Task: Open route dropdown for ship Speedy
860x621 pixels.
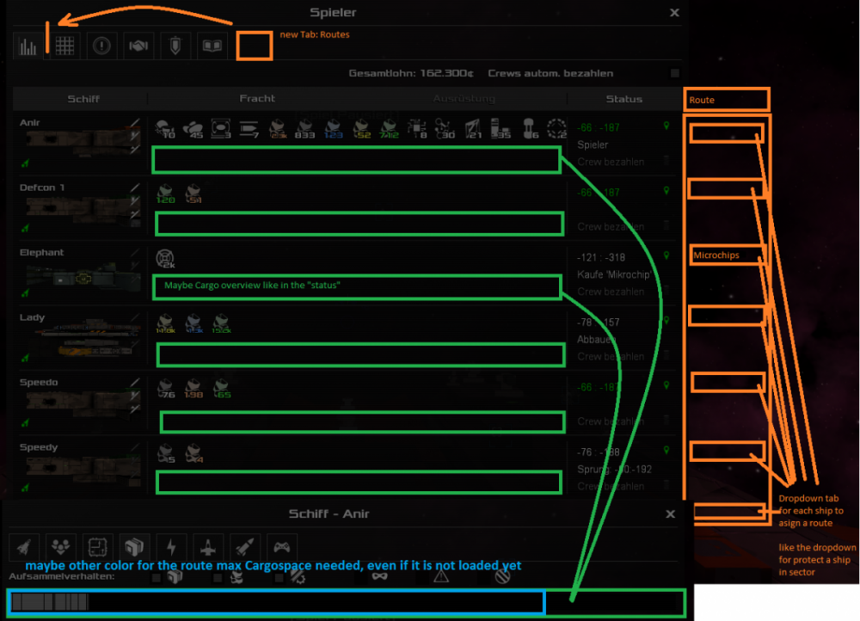Action: pyautogui.click(x=727, y=451)
